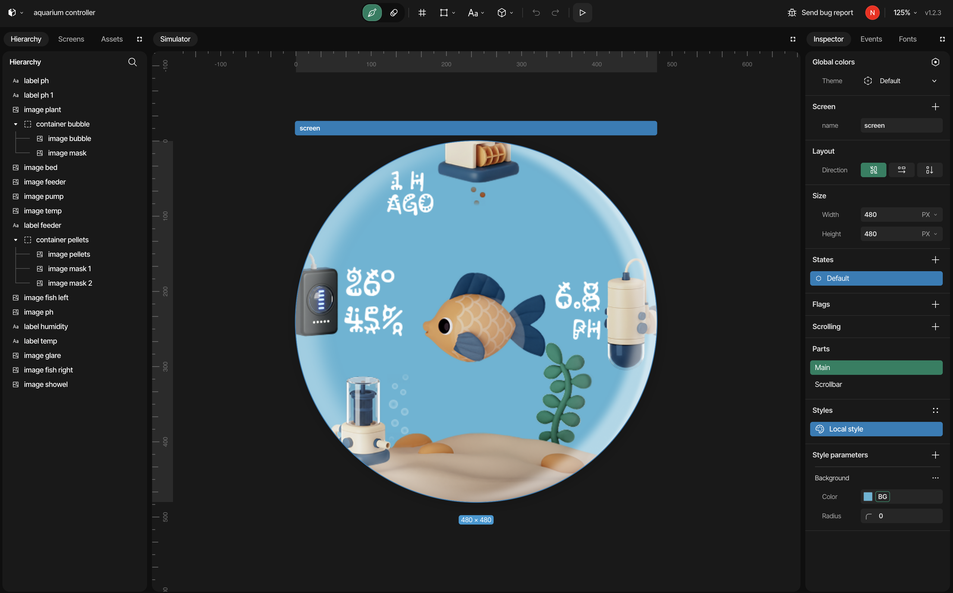Click the bug icon beside Send bug report
This screenshot has width=953, height=593.
pos(792,13)
